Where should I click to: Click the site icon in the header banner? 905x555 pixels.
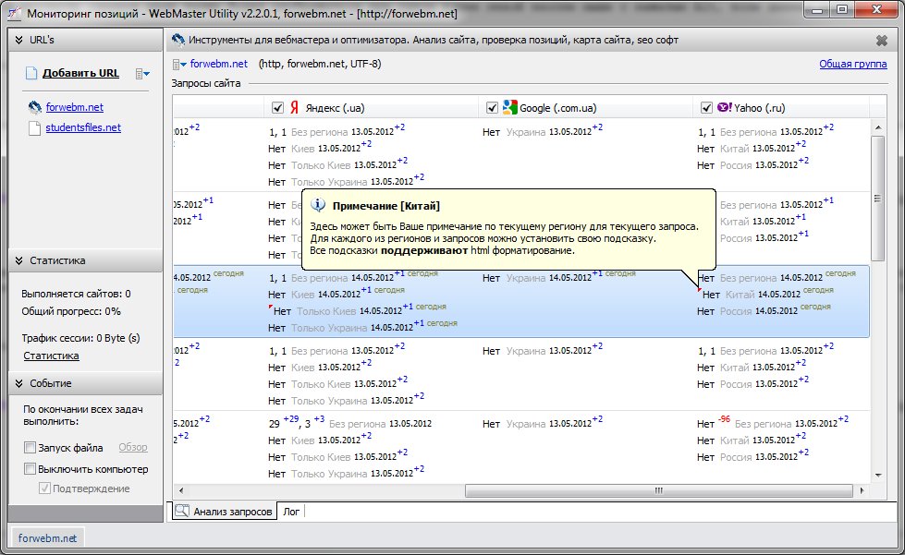pos(178,41)
